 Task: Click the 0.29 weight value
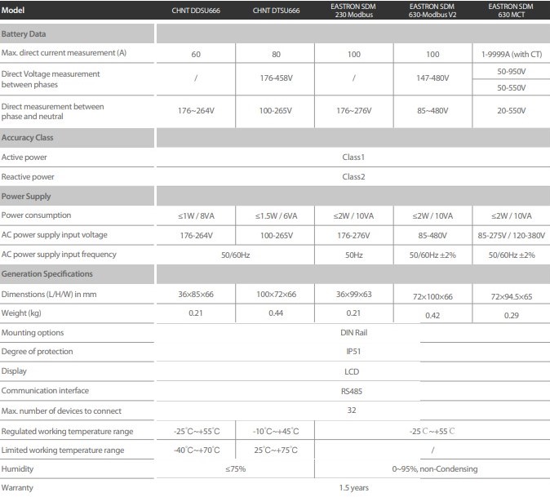pos(512,316)
